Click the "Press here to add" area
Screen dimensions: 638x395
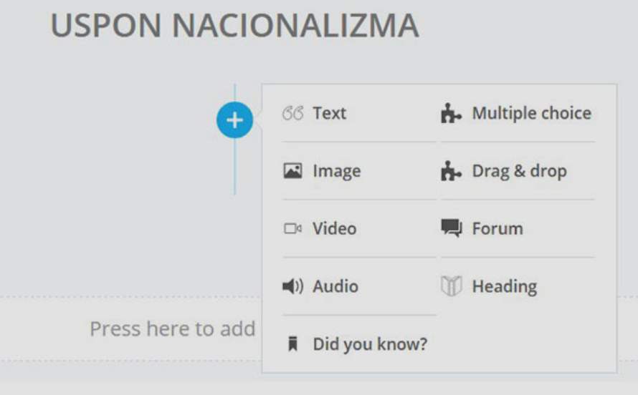click(x=172, y=329)
